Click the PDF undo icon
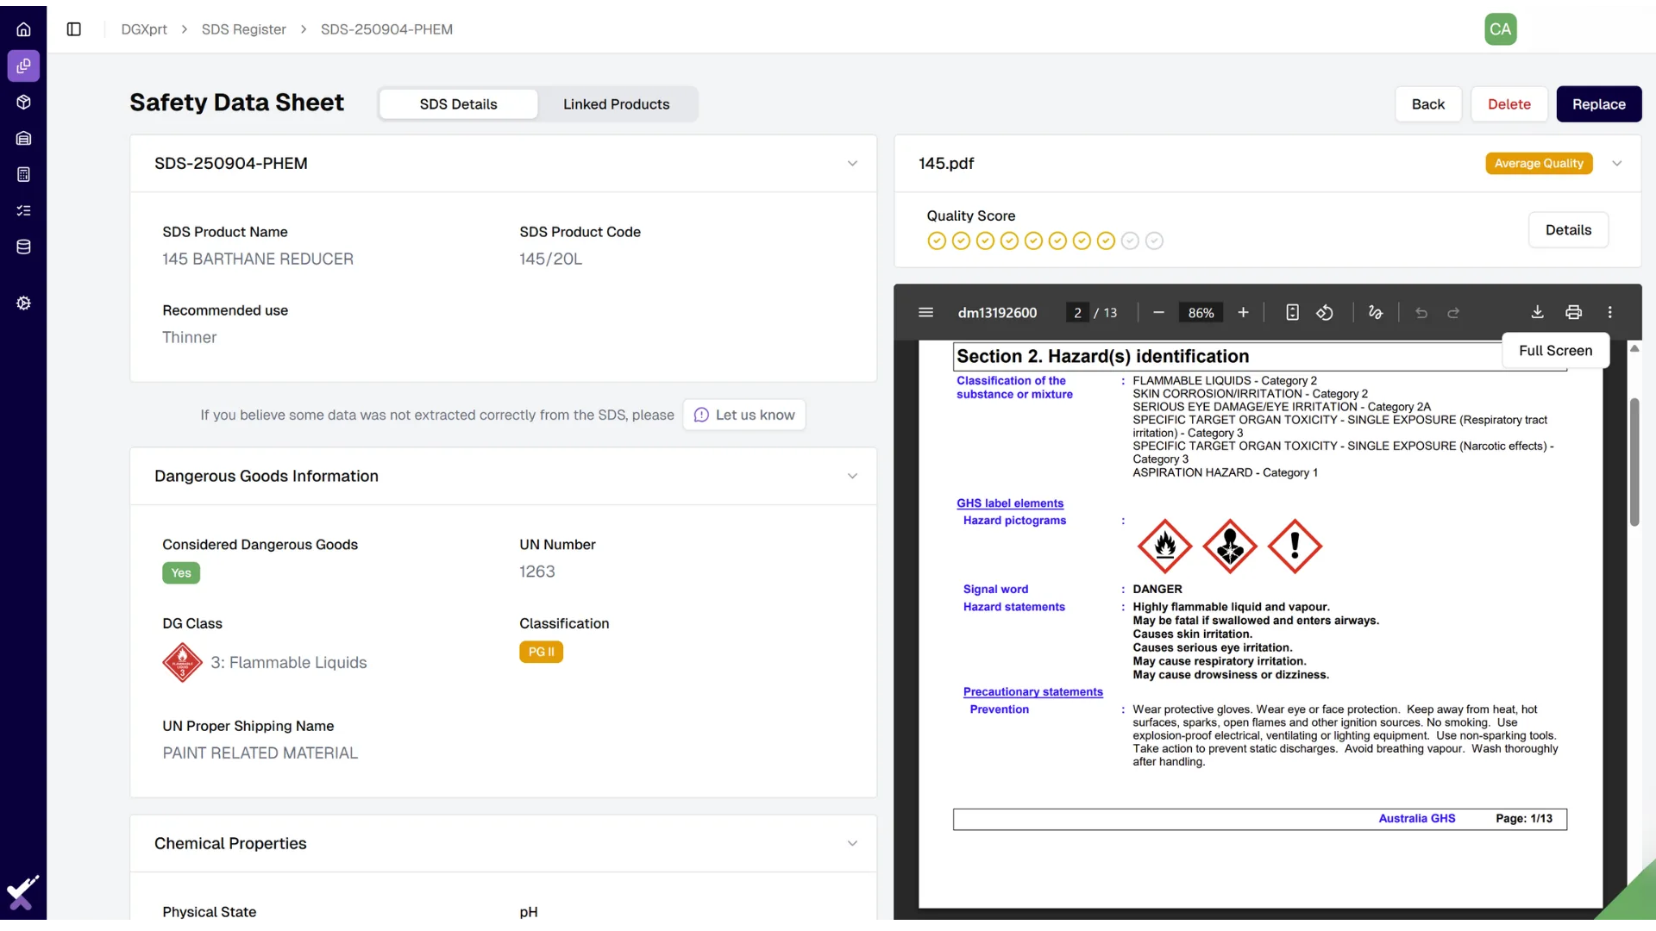 1421,313
